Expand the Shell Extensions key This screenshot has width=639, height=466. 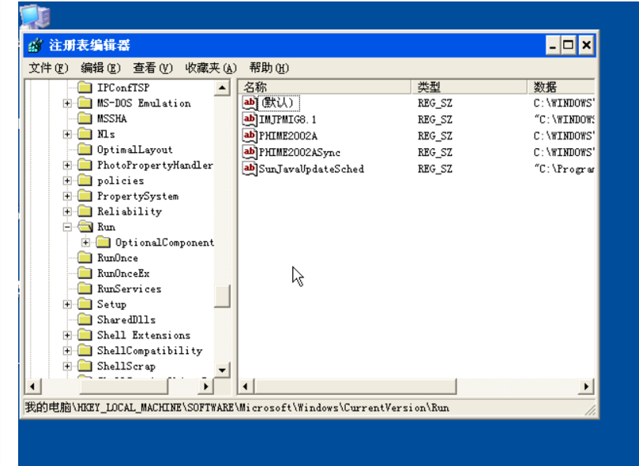coord(67,335)
